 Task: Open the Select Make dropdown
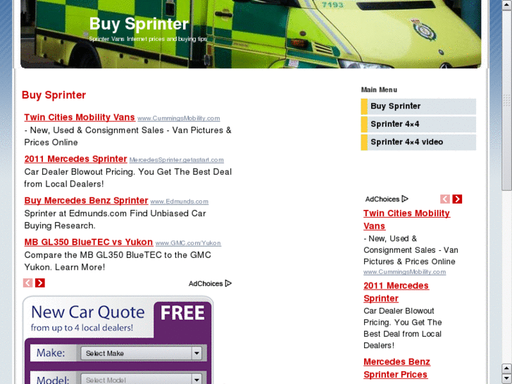pos(141,353)
